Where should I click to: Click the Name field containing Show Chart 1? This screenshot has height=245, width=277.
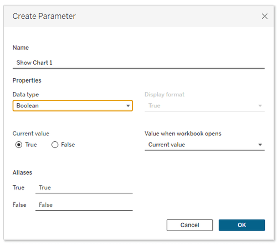pyautogui.click(x=138, y=63)
